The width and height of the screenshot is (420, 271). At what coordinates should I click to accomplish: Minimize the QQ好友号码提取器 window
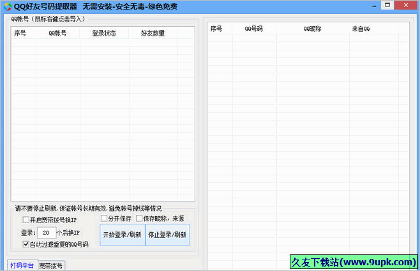click(374, 6)
